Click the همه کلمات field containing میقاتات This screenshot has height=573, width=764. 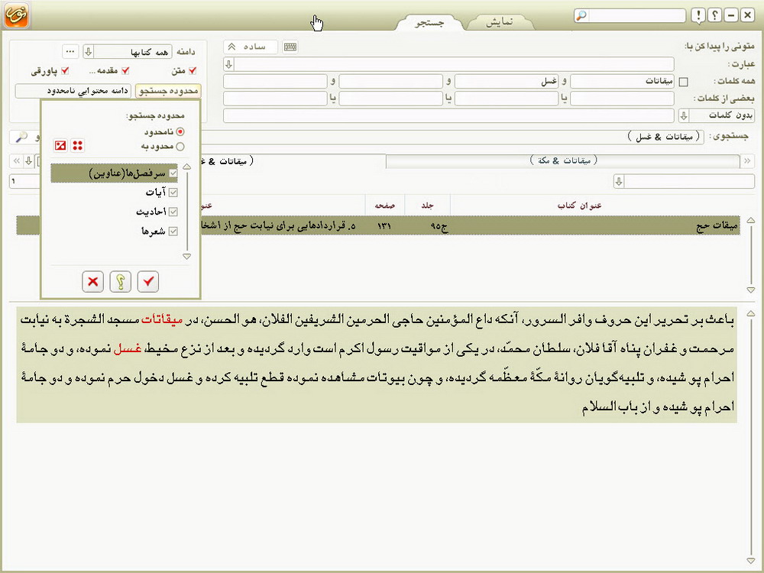[622, 82]
